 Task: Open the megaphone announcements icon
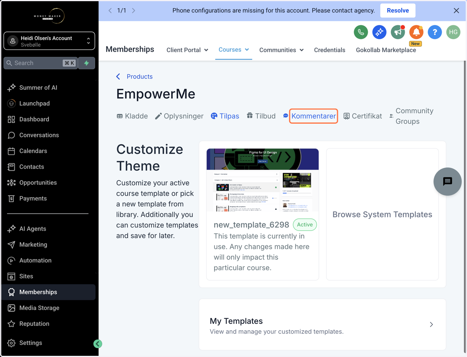[x=398, y=32]
